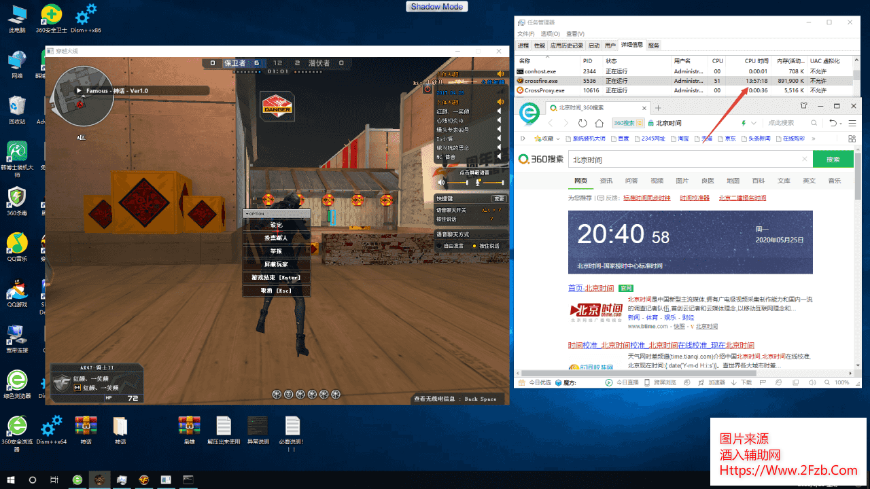Switch to 启动 tab in Task Manager
The image size is (870, 489).
tap(594, 46)
